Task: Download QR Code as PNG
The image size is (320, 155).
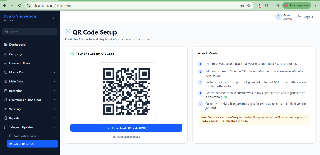Action: click(x=126, y=128)
